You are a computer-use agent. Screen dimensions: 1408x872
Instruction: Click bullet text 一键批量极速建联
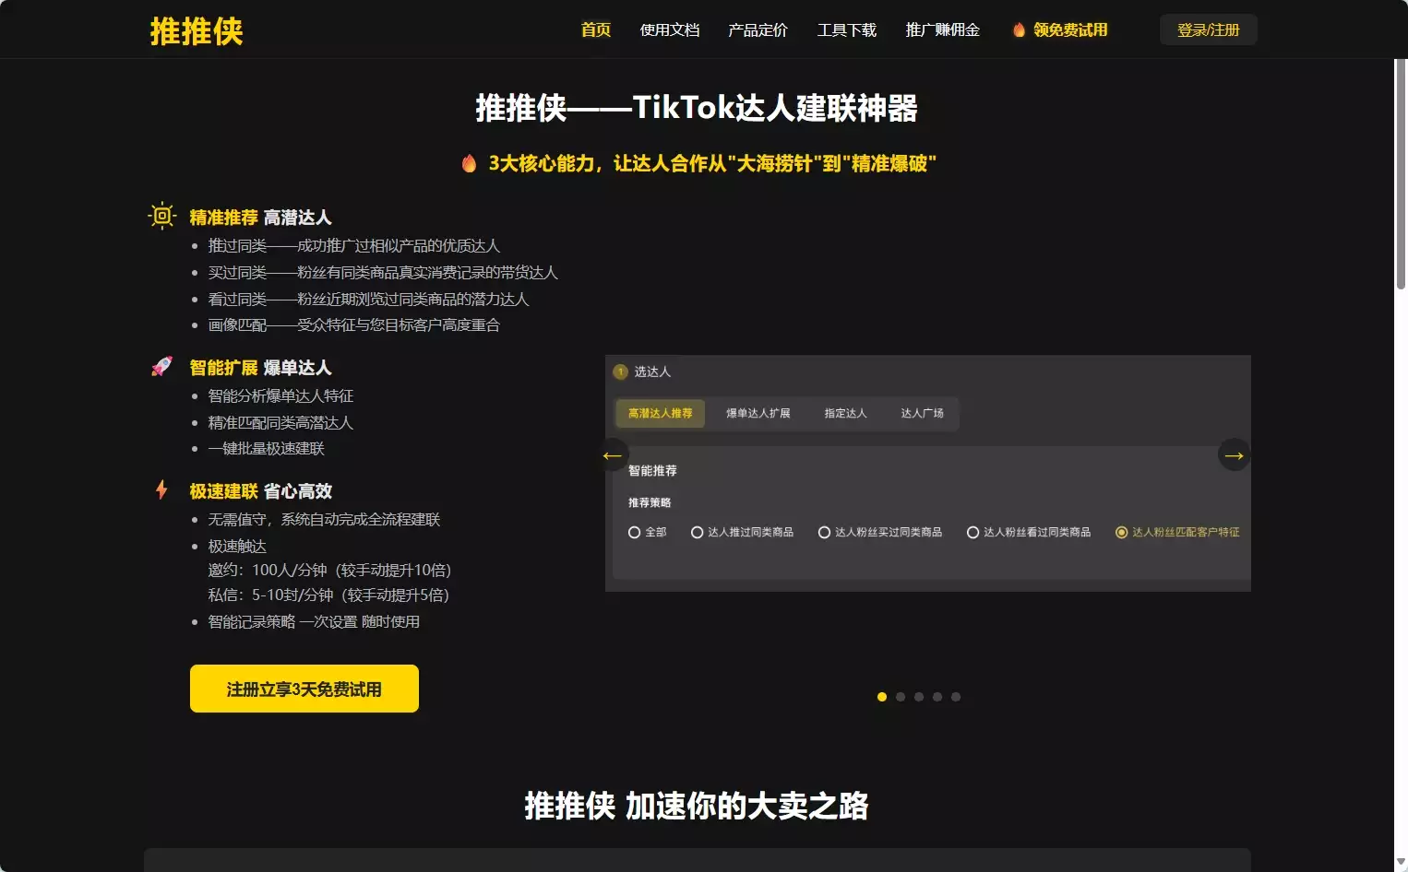(x=266, y=449)
